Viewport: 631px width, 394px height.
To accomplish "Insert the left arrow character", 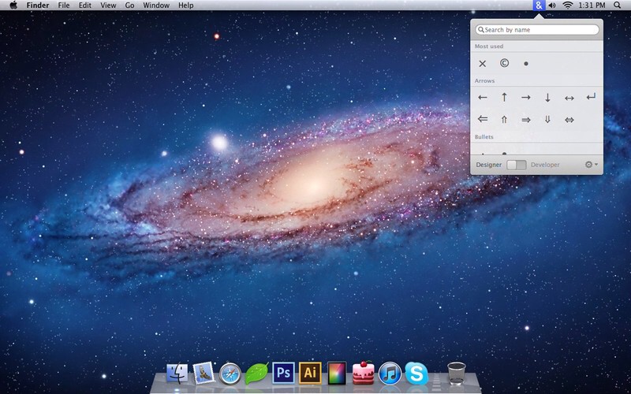I will (483, 98).
